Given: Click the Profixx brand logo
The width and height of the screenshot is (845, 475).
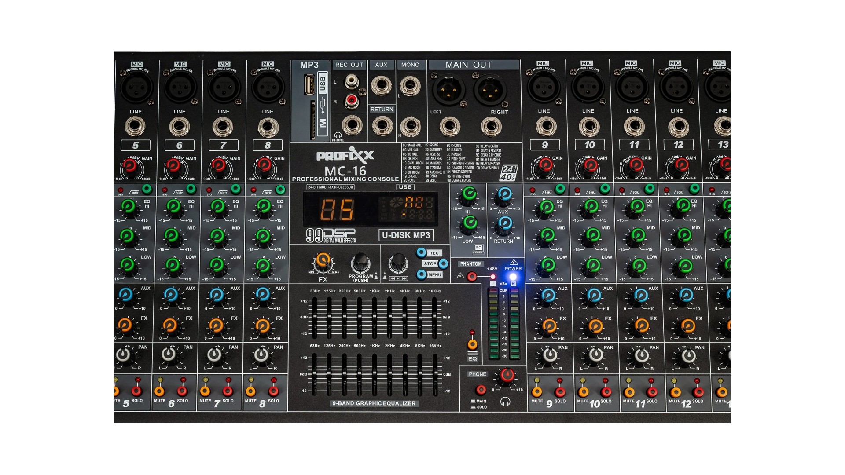Looking at the screenshot, I should (345, 155).
